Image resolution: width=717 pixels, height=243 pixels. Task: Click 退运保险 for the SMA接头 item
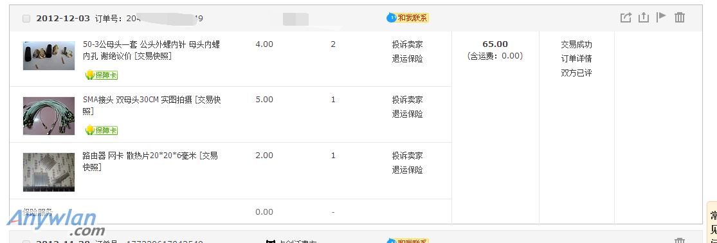coord(408,114)
